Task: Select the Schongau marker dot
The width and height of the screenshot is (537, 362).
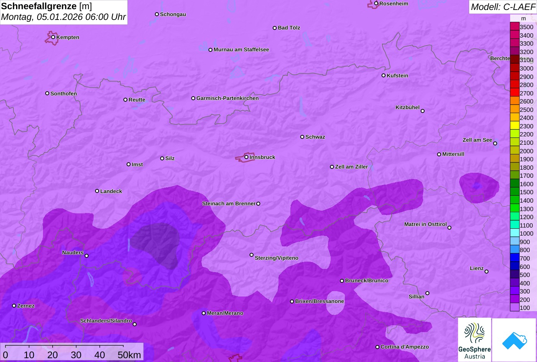Action: 156,14
